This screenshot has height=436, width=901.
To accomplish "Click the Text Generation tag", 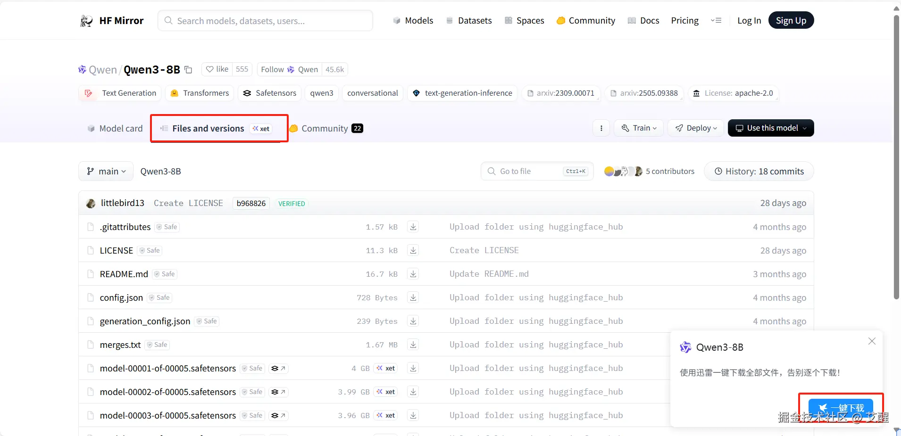I will [120, 93].
